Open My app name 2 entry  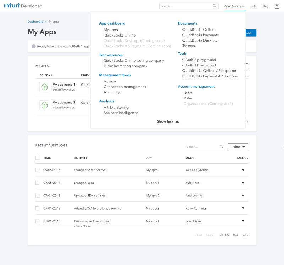coord(64,102)
